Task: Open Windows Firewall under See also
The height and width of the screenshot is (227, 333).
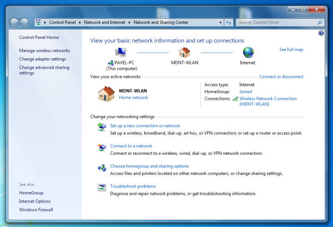Action: pyautogui.click(x=36, y=210)
